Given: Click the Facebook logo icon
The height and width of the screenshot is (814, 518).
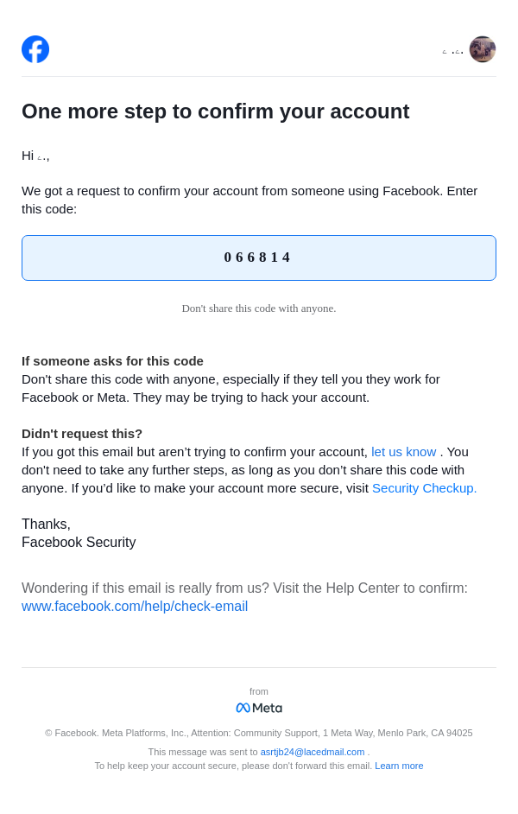Looking at the screenshot, I should coord(35,49).
